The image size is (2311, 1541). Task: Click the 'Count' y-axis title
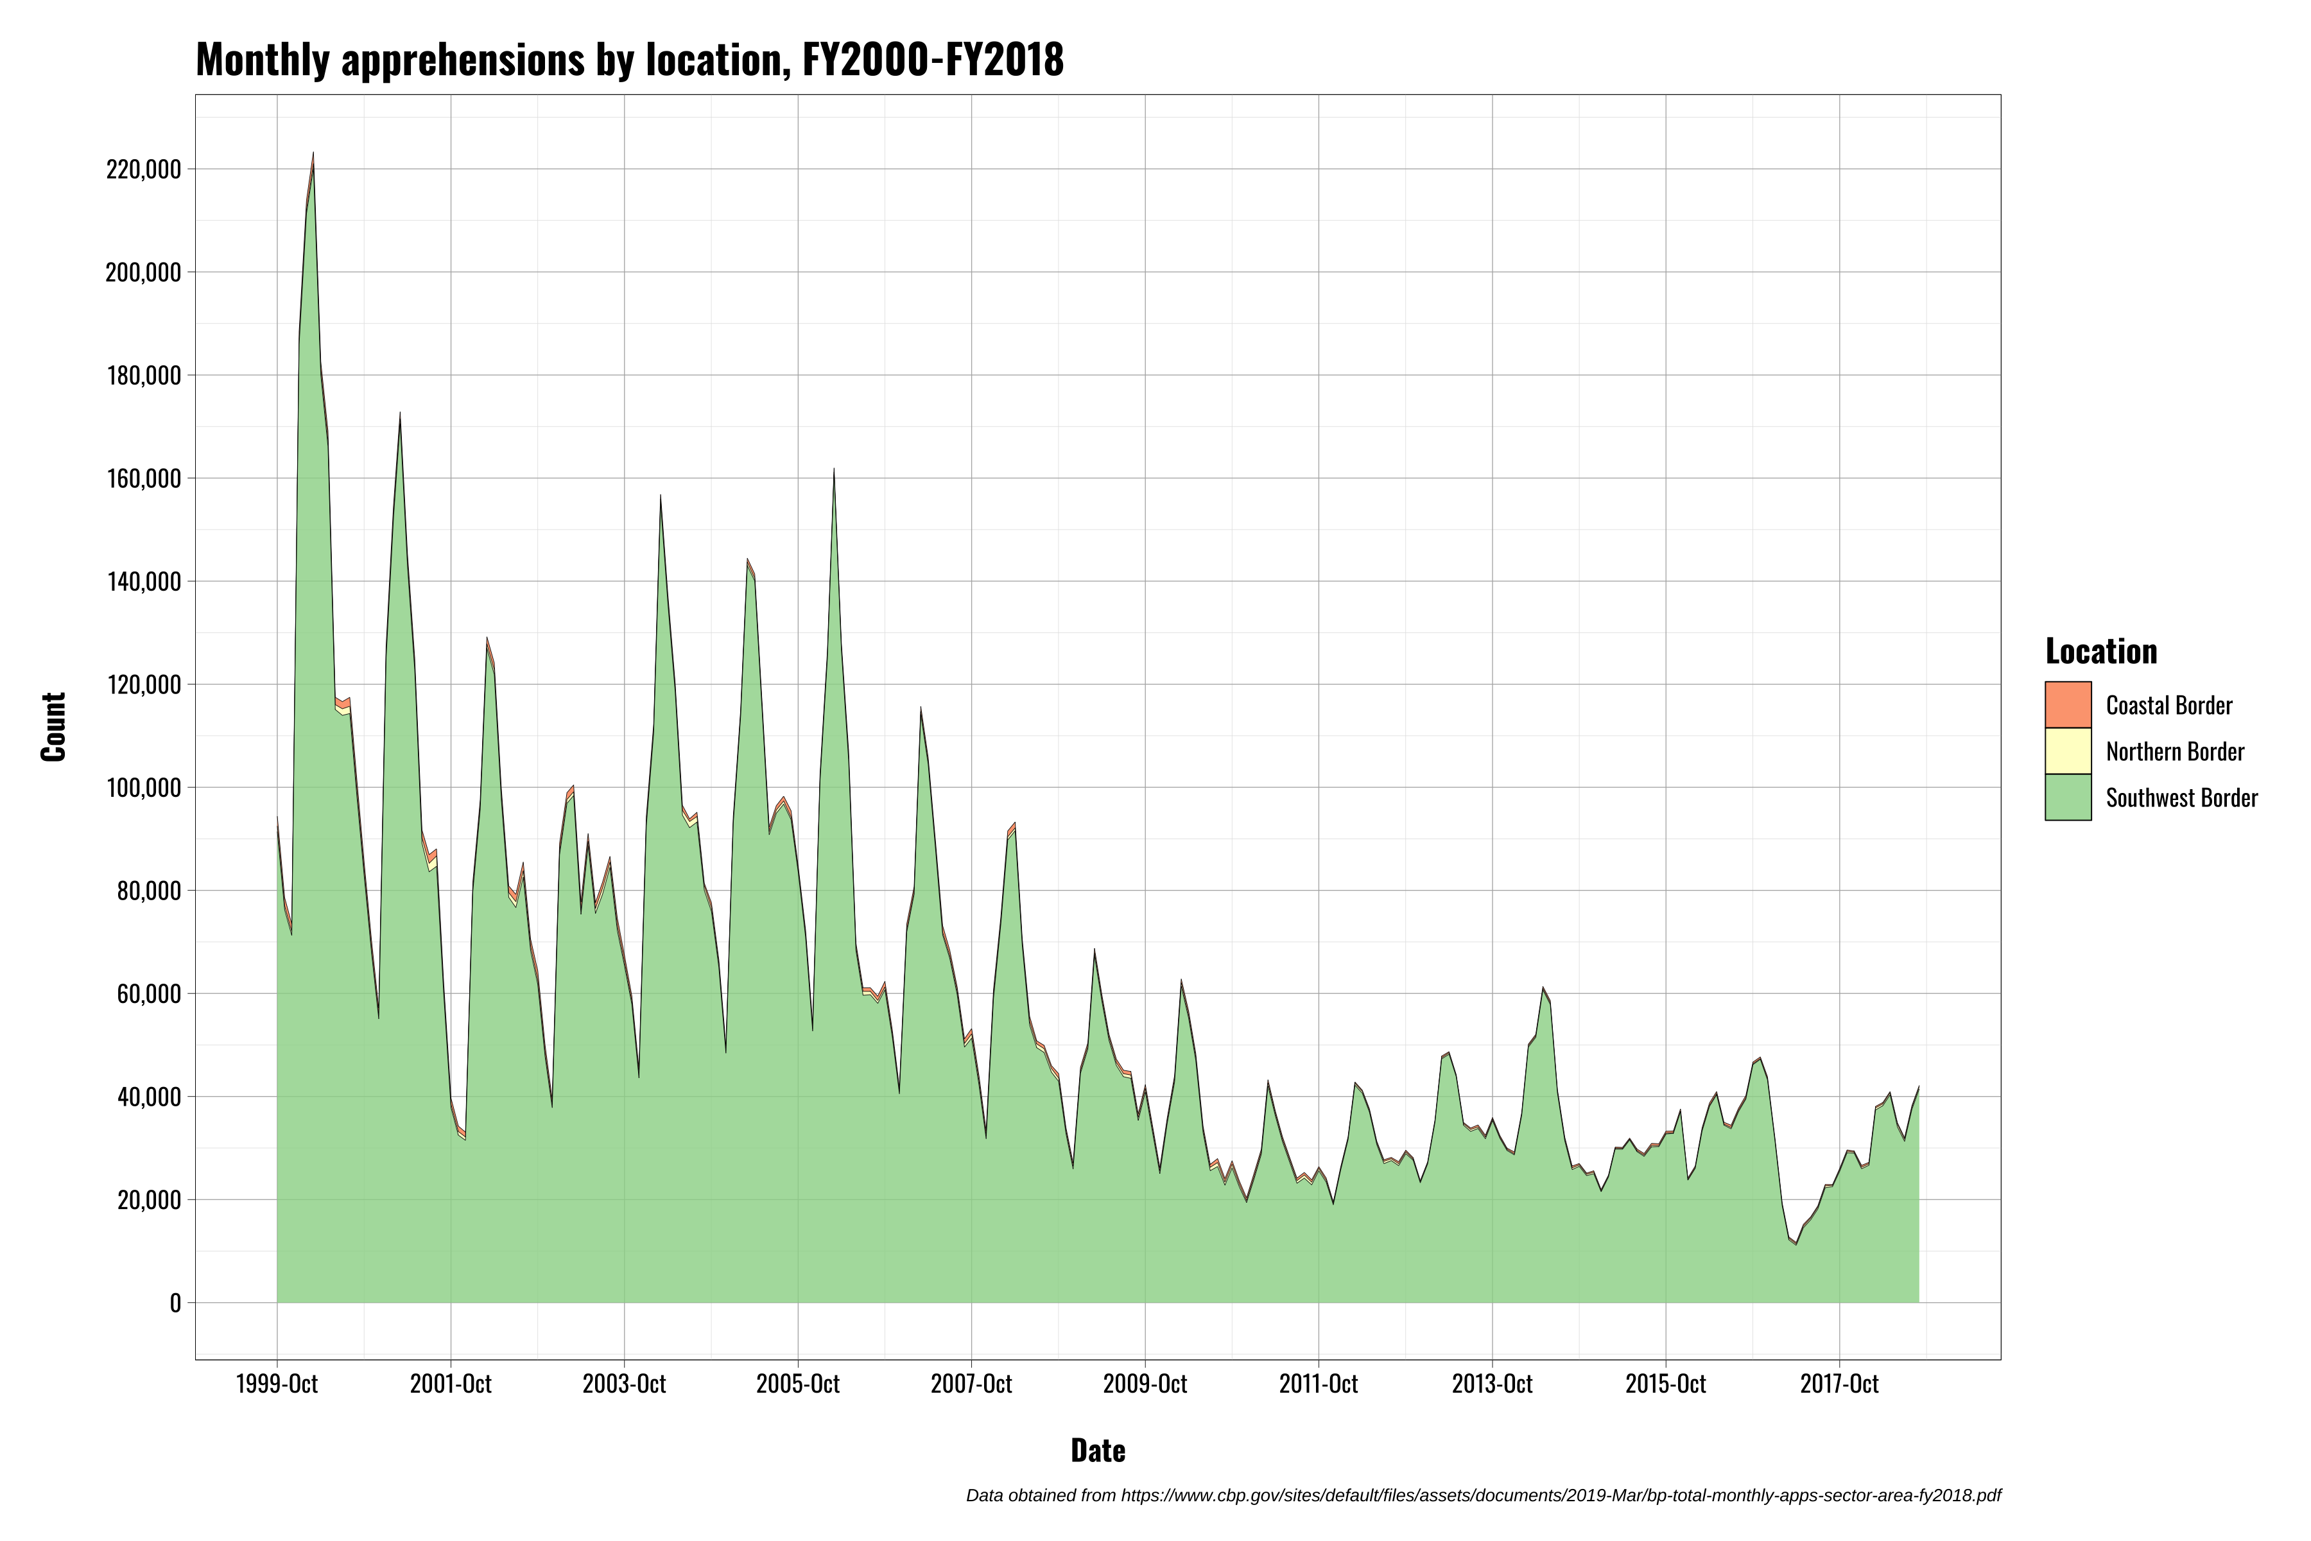coord(53,727)
